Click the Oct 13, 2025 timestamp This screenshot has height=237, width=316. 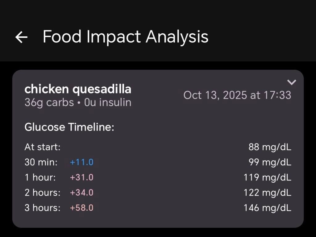click(237, 95)
